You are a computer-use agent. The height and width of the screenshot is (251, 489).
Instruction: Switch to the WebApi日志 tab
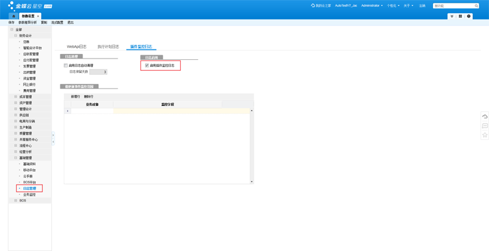(x=77, y=47)
